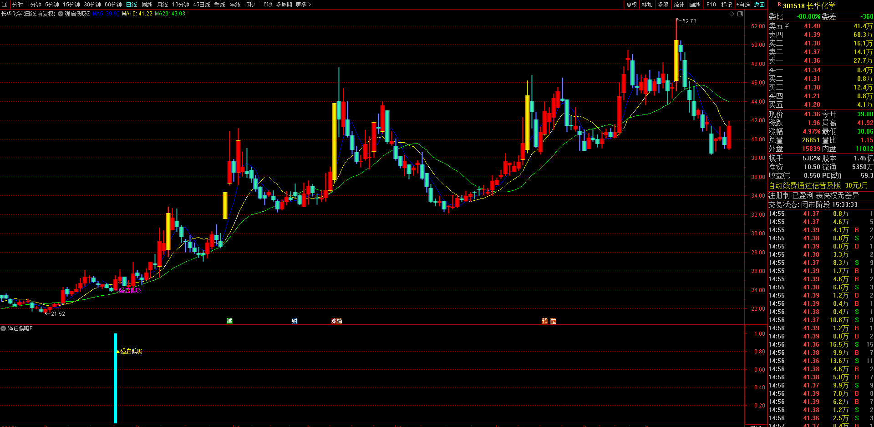The image size is (874, 427).
Task: Click 自动续费通达信普及版 30元/月 link
Action: pos(818,185)
